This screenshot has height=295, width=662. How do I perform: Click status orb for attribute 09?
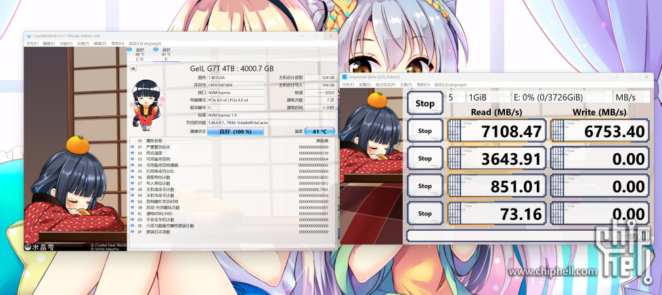coord(133,195)
